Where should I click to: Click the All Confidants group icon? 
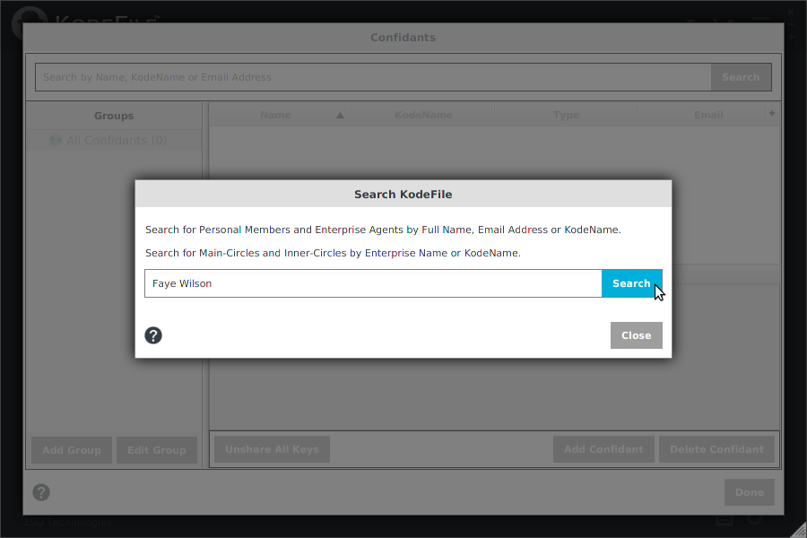coord(55,140)
